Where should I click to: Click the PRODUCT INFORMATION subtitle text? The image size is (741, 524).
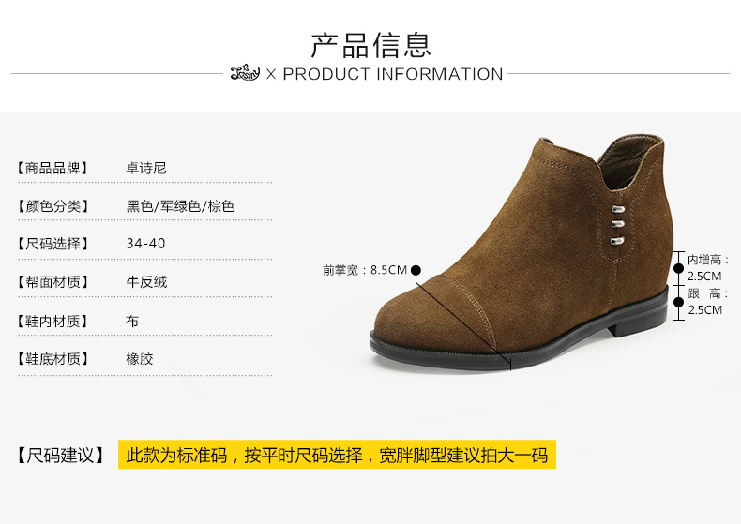(393, 74)
